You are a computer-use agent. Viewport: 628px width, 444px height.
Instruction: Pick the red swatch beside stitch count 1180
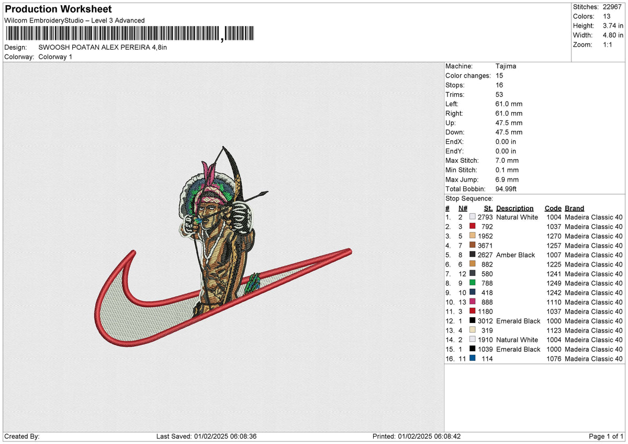473,312
